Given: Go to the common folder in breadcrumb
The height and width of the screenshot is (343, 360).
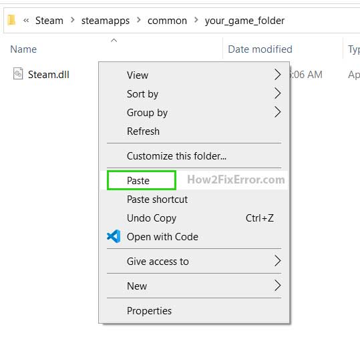Looking at the screenshot, I should 167,21.
